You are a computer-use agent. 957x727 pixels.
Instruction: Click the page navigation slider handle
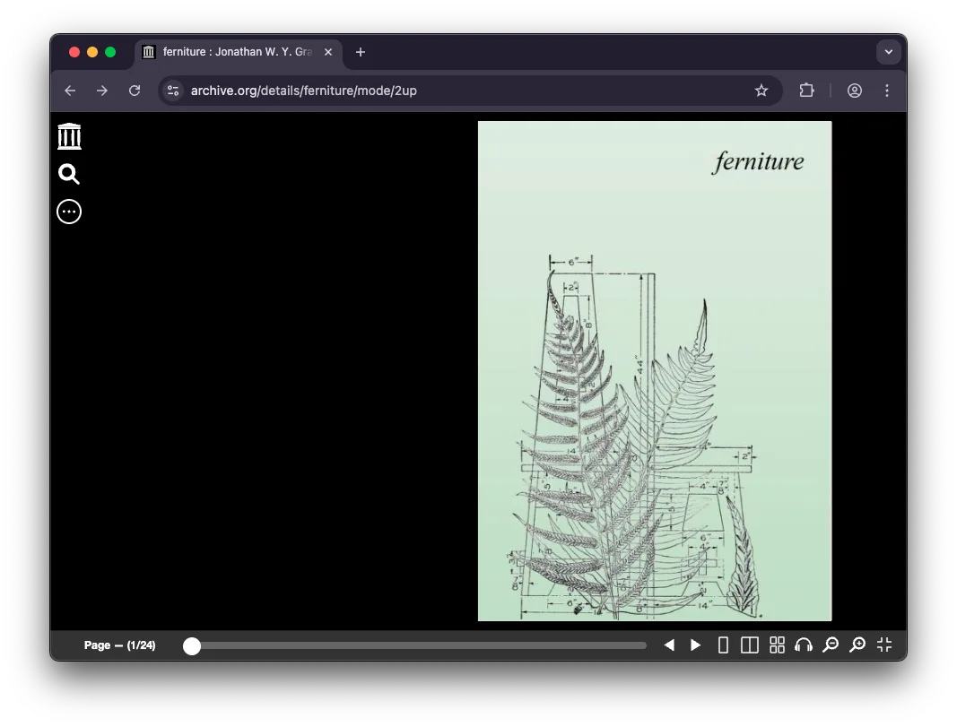point(192,646)
